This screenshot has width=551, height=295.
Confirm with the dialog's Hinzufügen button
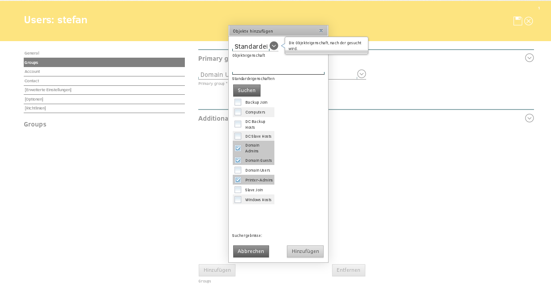pyautogui.click(x=305, y=251)
